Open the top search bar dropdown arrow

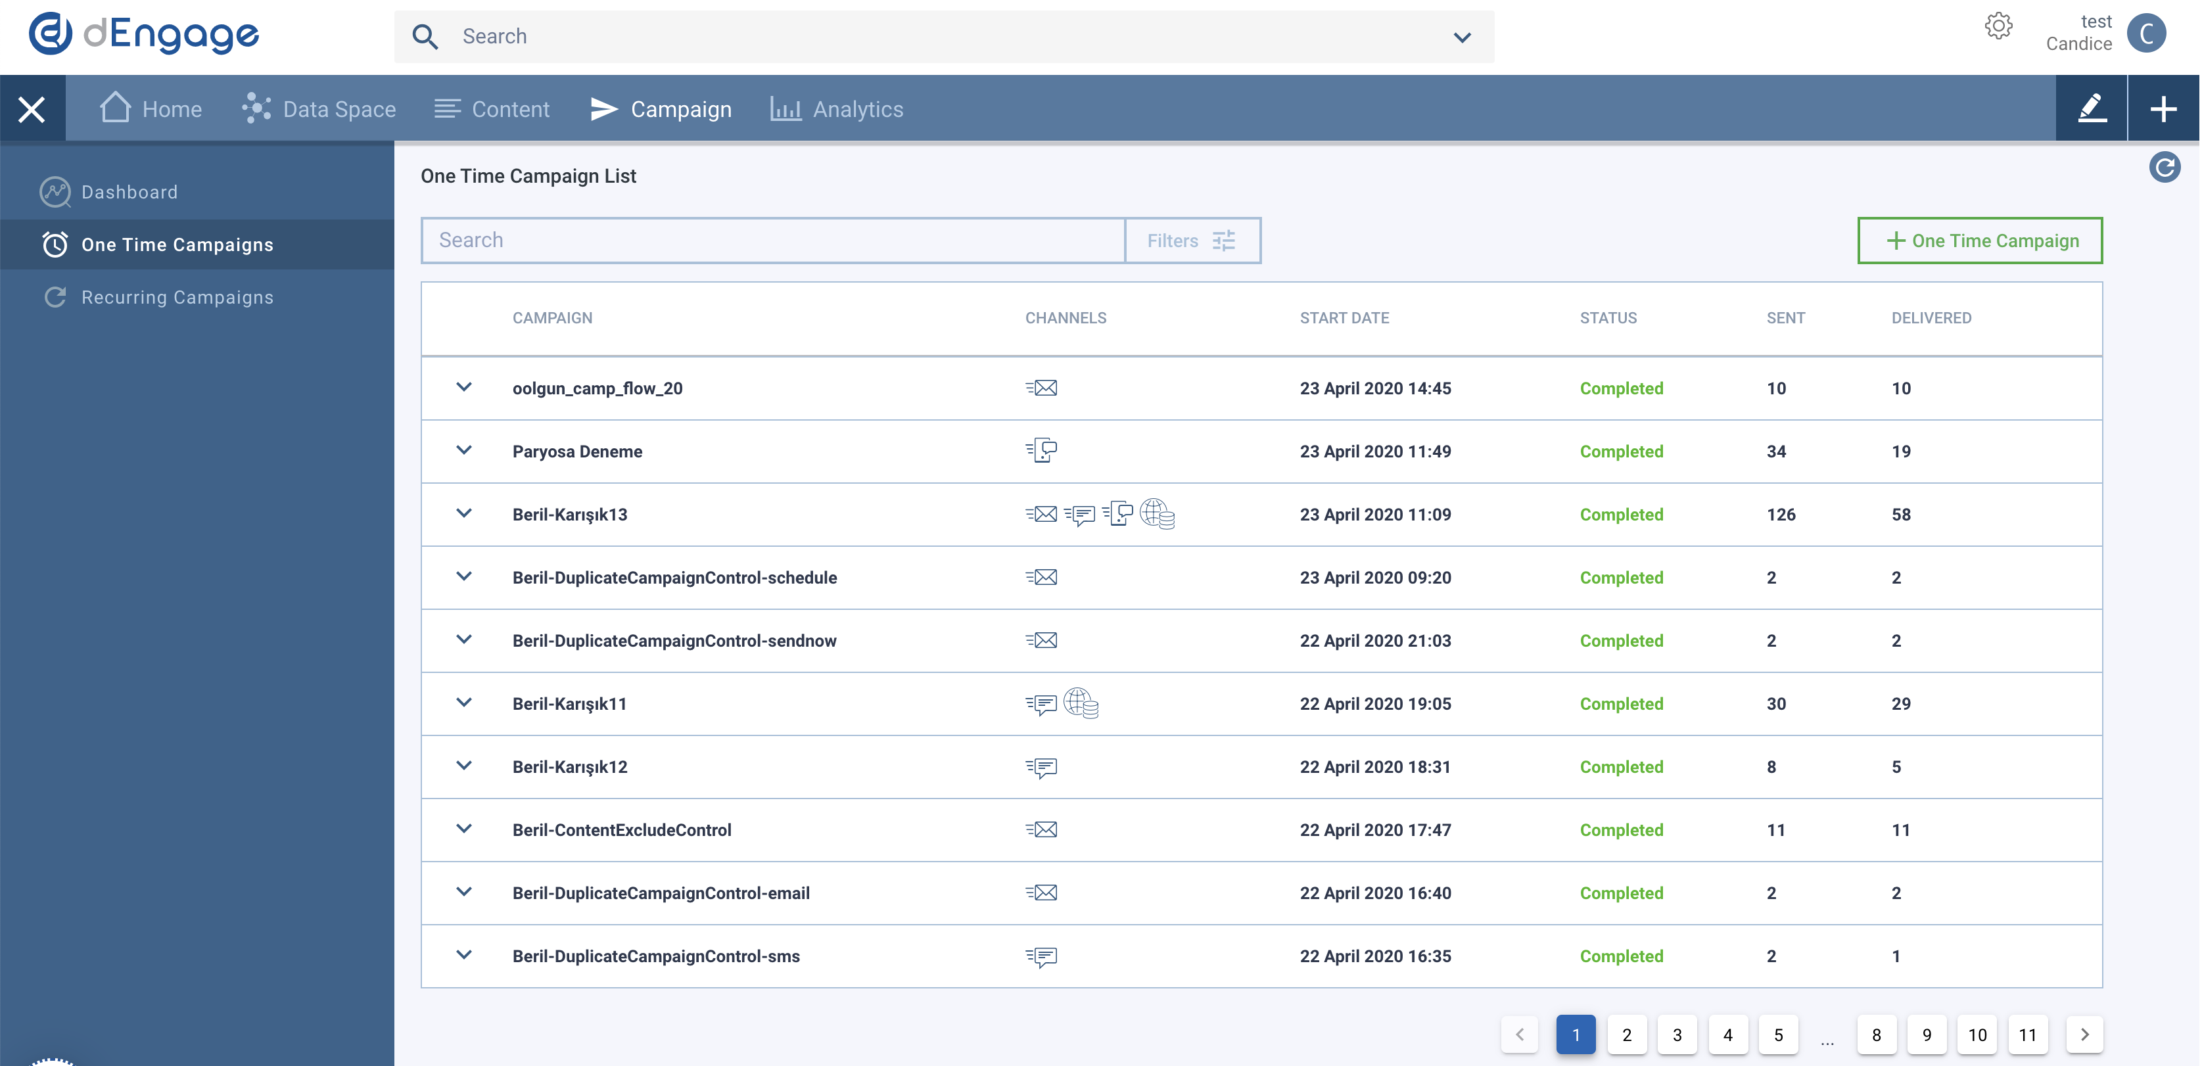coord(1462,37)
